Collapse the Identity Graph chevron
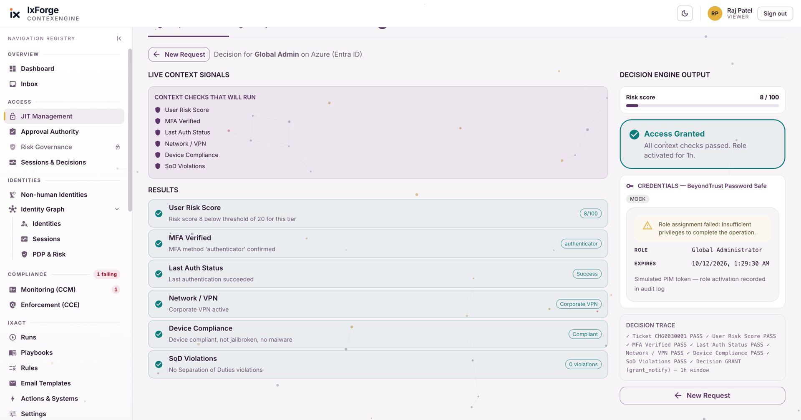 (117, 209)
